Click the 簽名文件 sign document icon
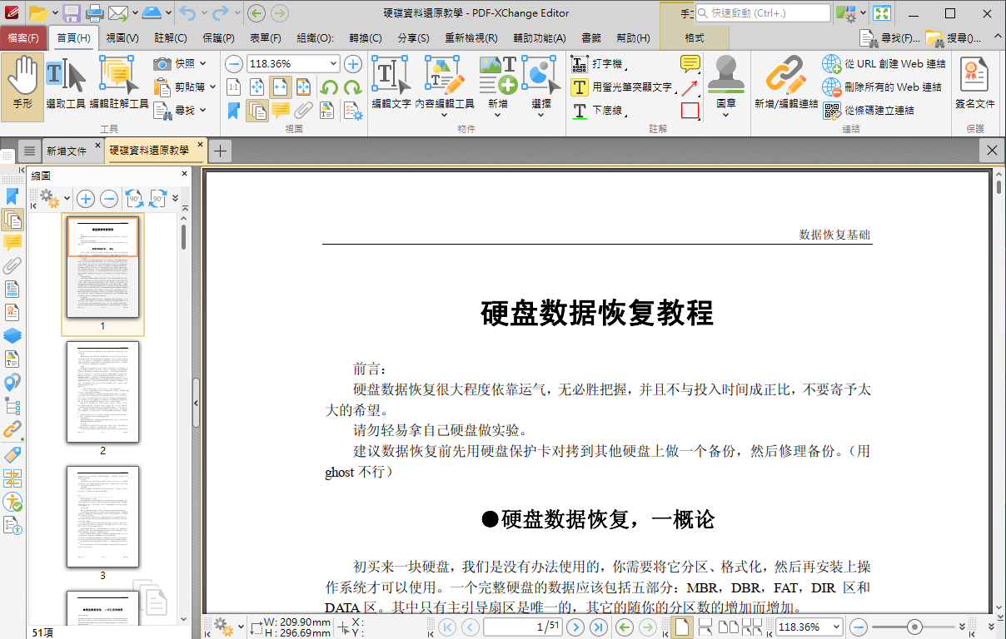This screenshot has height=639, width=1006. coord(974,84)
